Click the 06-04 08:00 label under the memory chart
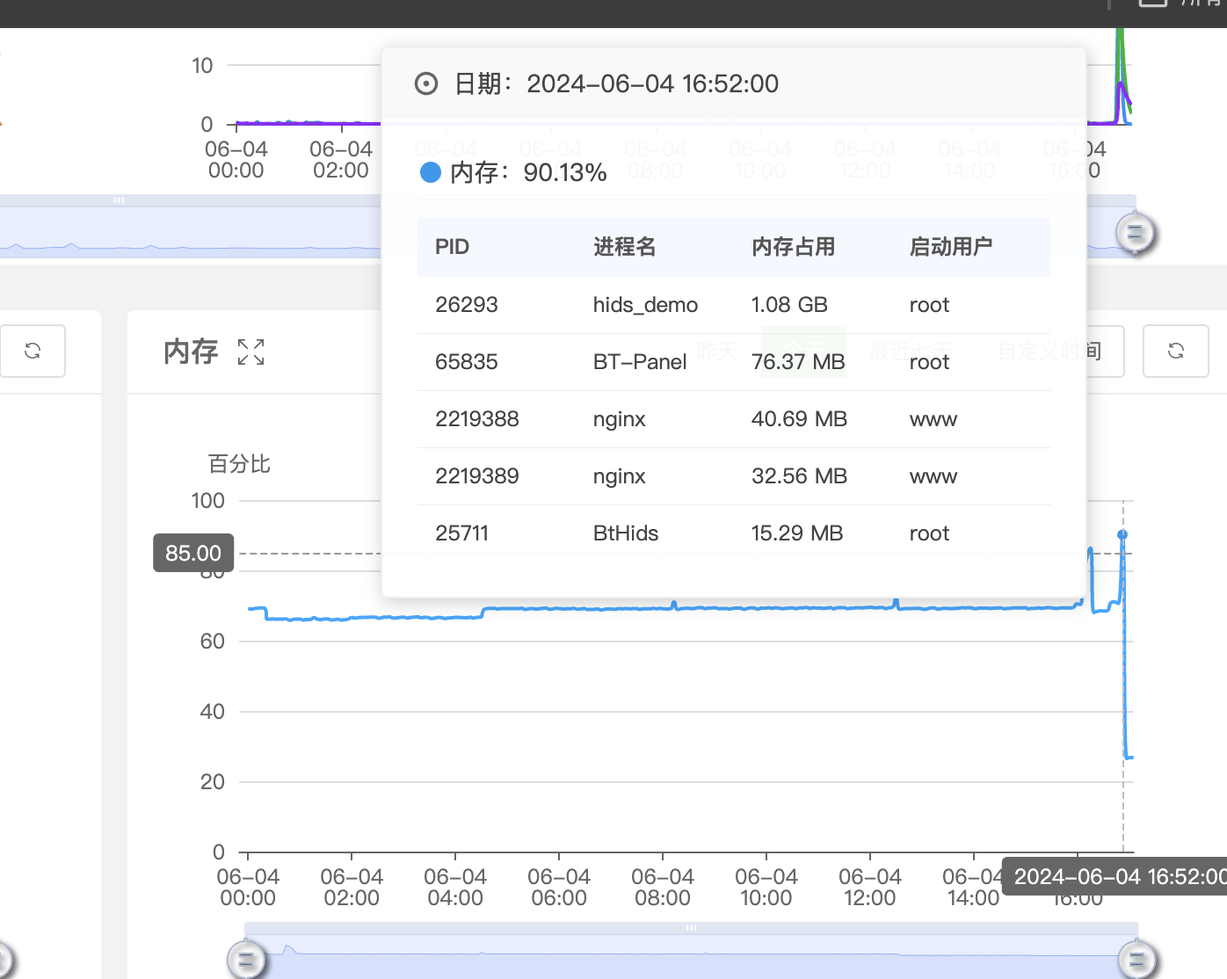The height and width of the screenshot is (979, 1227). click(663, 887)
